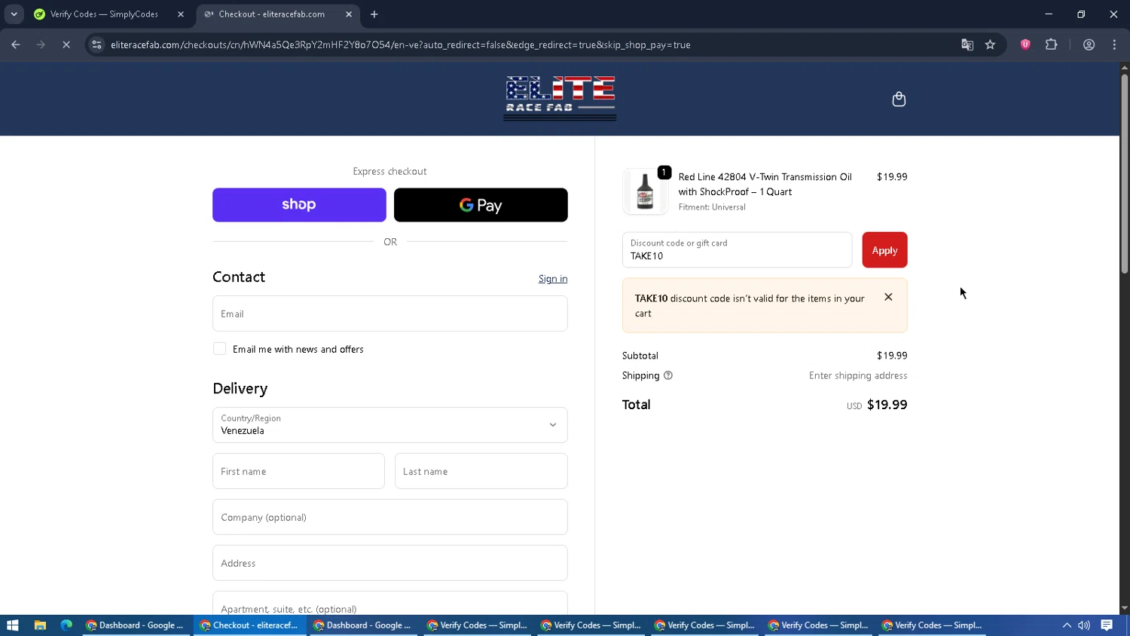The height and width of the screenshot is (636, 1130).
Task: Open the site information icon in address bar
Action: tap(96, 44)
